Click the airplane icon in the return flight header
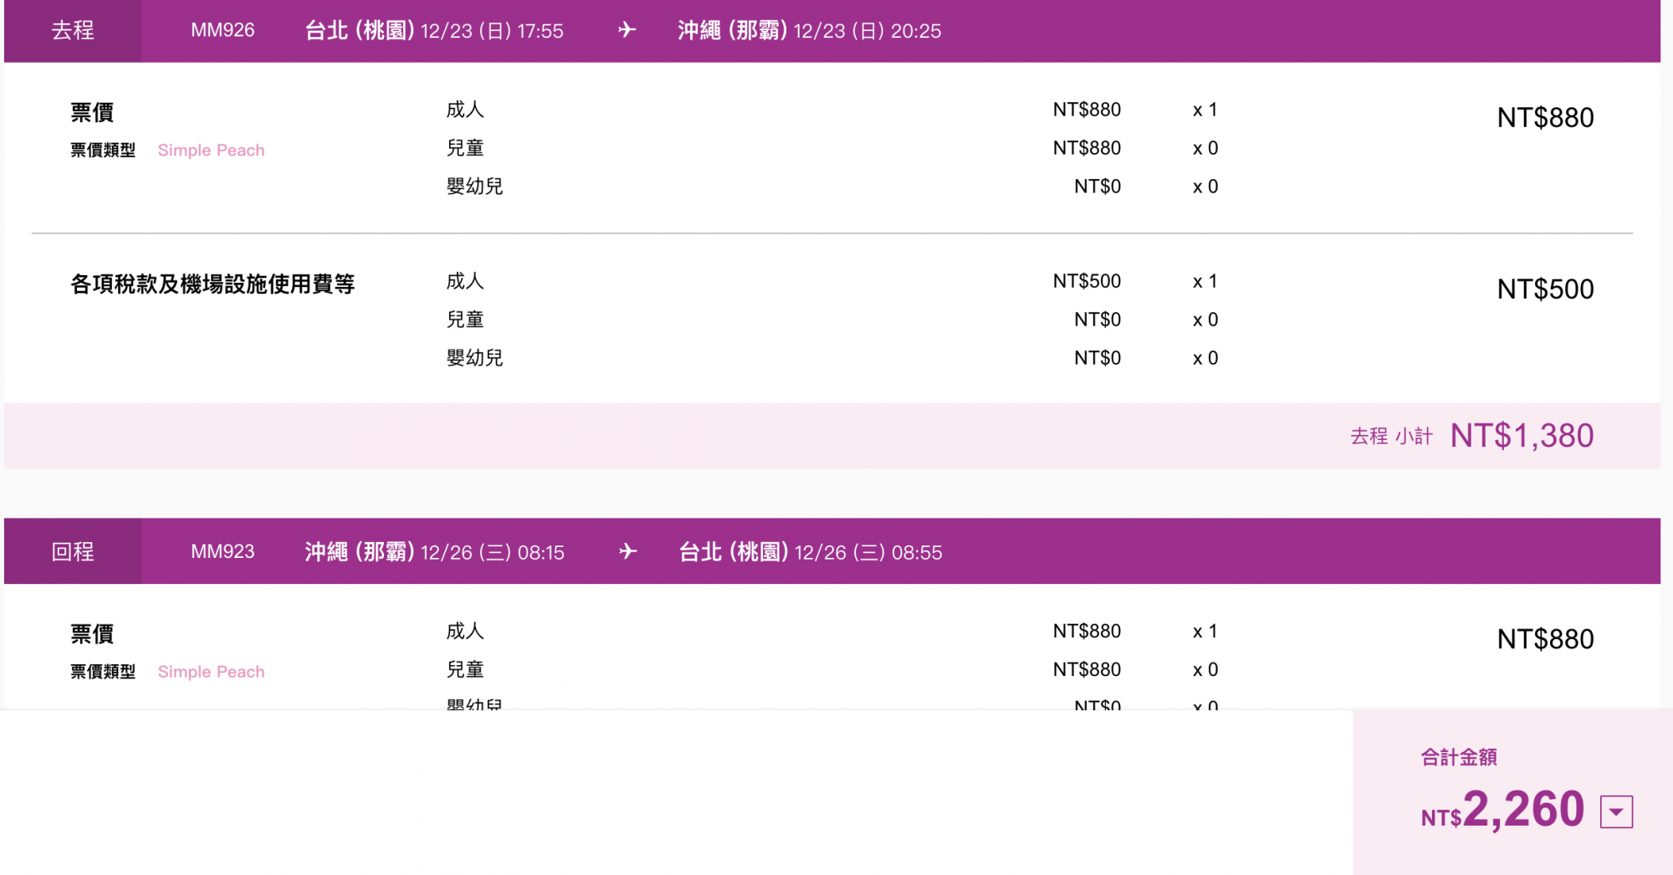Viewport: 1673px width, 875px height. coord(628,552)
